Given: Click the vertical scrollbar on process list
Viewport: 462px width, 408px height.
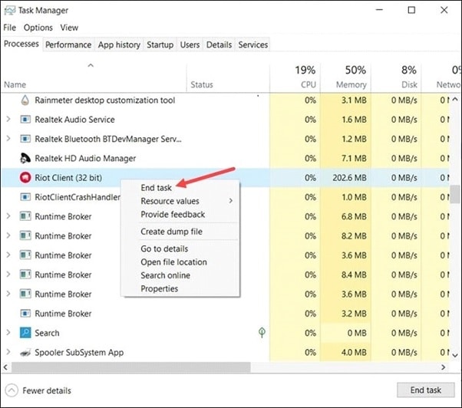Looking at the screenshot, I should 457,192.
